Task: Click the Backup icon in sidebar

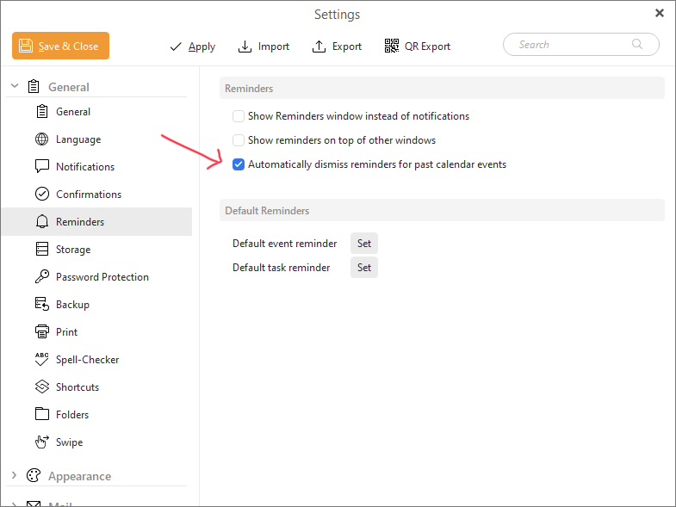Action: click(x=41, y=305)
